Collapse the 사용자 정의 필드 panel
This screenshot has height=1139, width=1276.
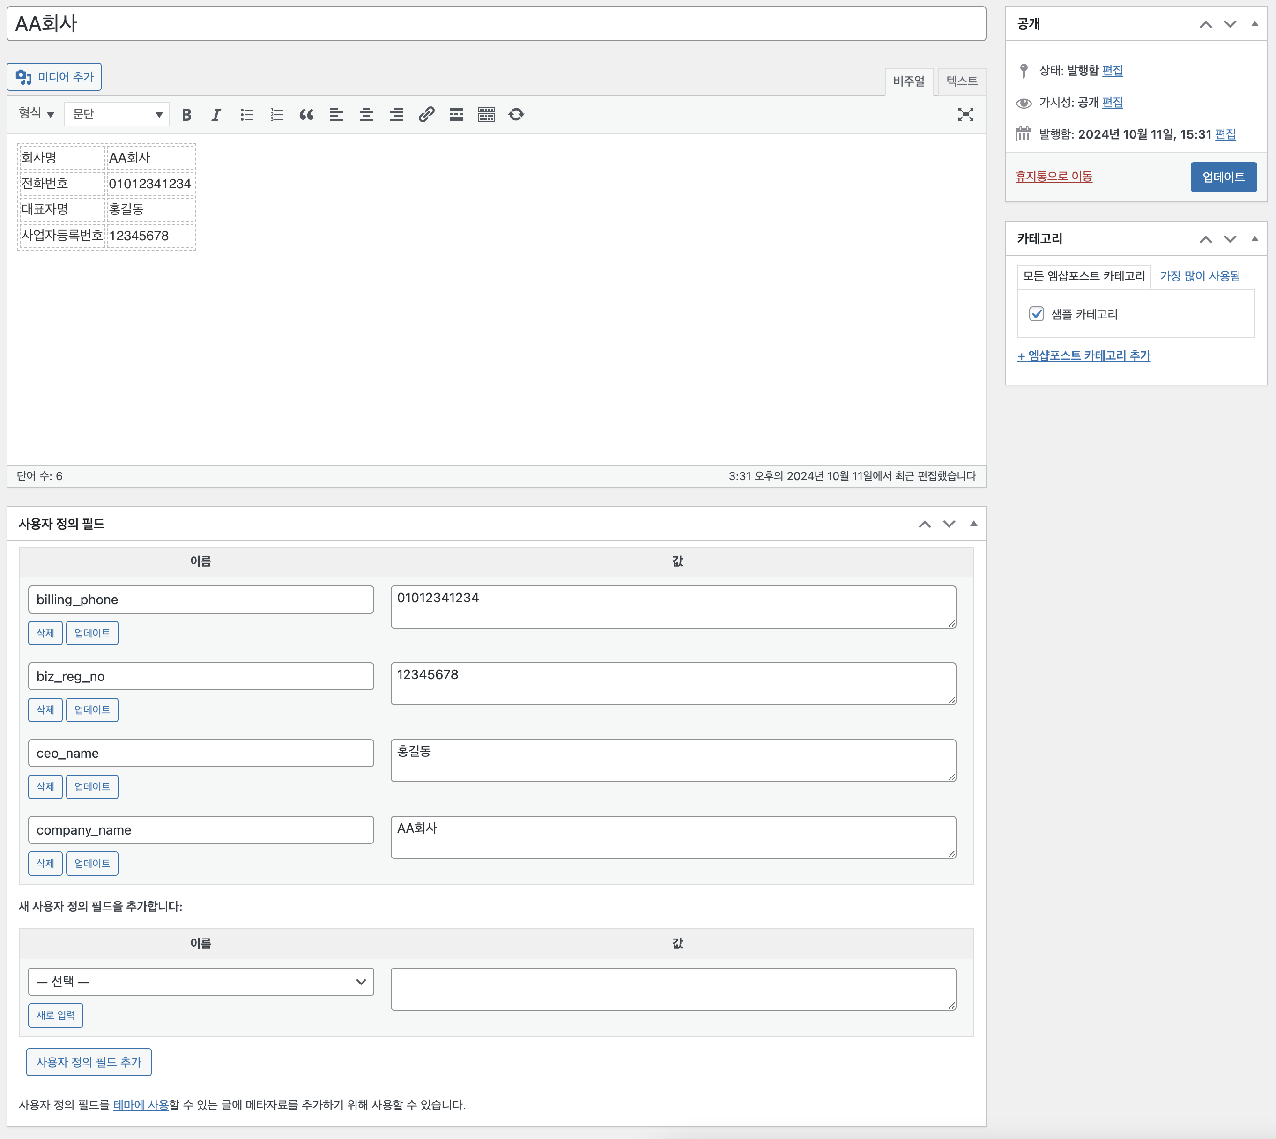(x=974, y=525)
